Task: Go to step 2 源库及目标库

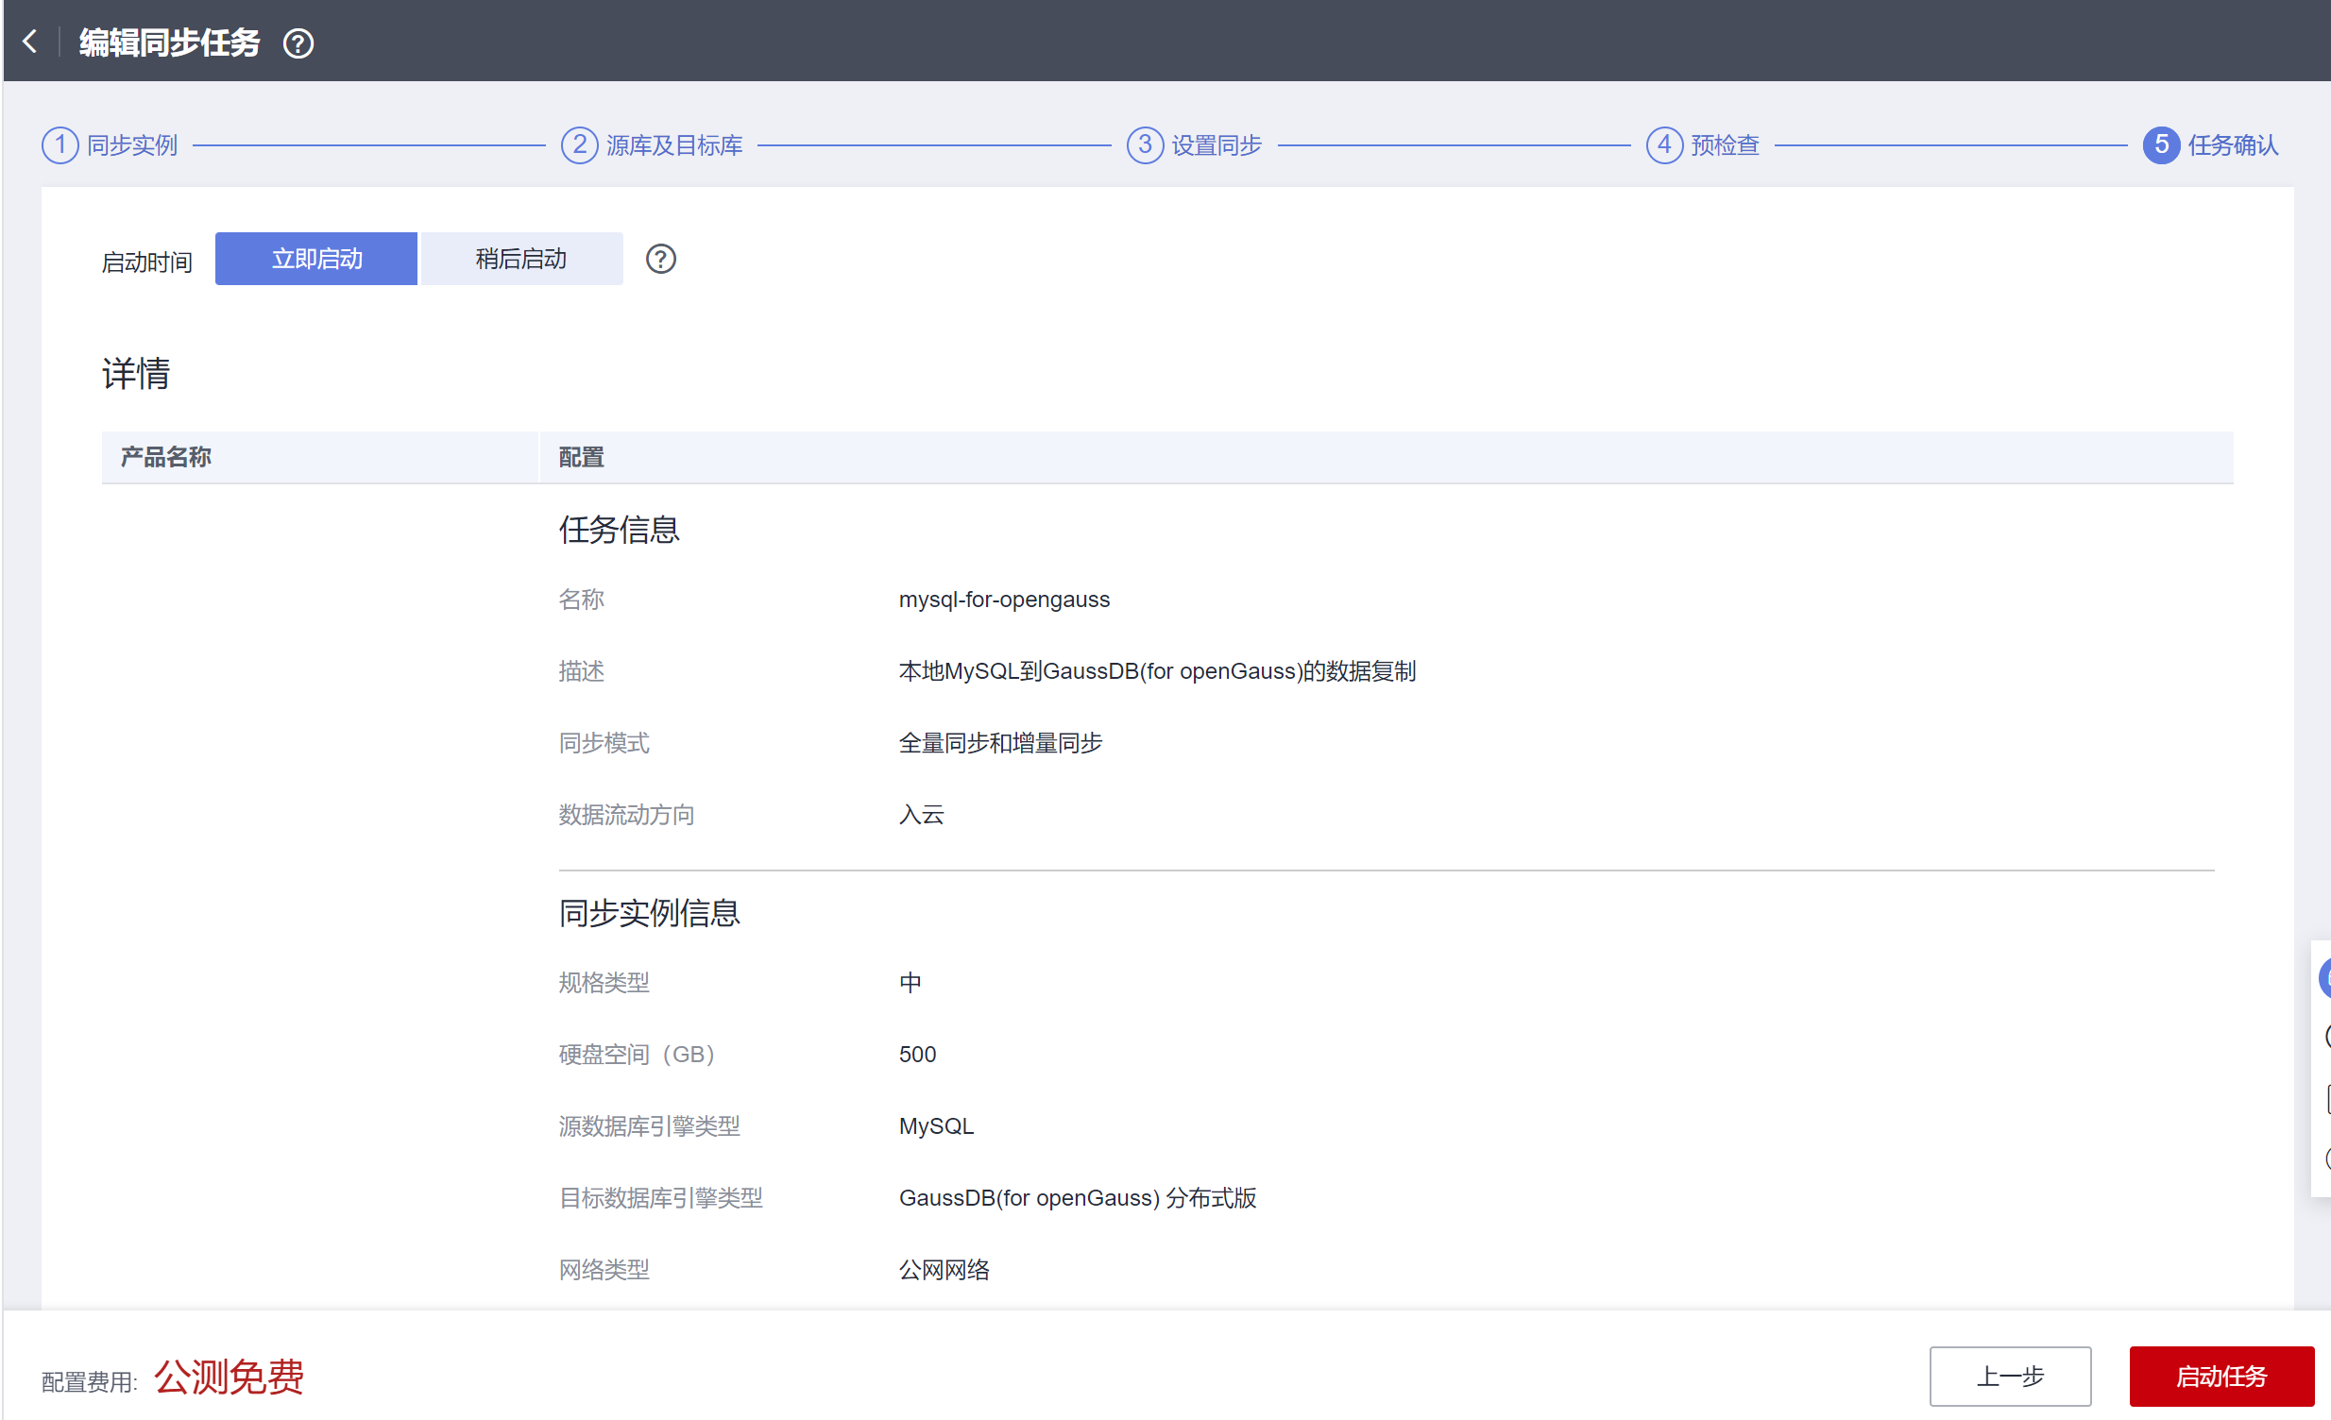Action: [x=653, y=145]
